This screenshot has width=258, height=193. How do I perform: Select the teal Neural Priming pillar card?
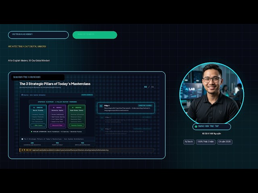38,116
